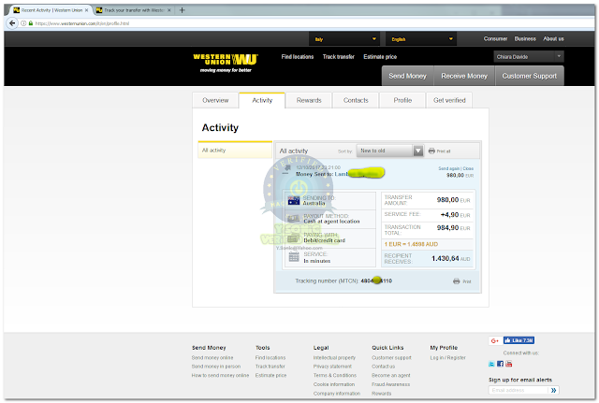The height and width of the screenshot is (403, 599).
Task: Click the Print all printer icon
Action: [x=431, y=151]
